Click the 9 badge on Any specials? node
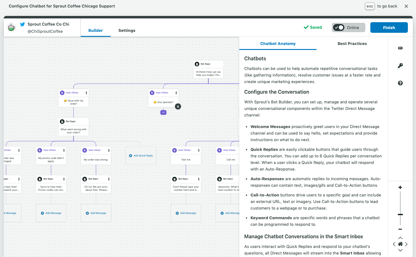This screenshot has width=416, height=257. pos(178,106)
